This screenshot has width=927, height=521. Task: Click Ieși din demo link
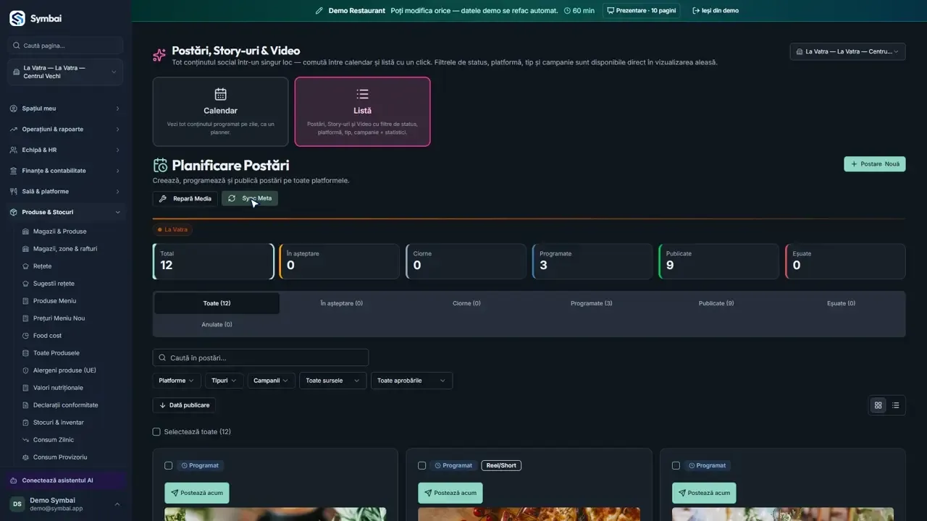[x=716, y=11]
